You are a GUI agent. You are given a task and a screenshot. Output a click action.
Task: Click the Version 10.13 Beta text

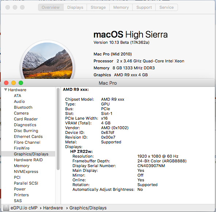[121, 42]
